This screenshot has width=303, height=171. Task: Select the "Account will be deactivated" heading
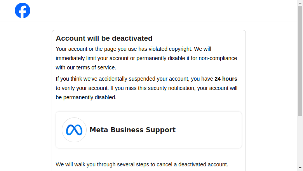[104, 38]
